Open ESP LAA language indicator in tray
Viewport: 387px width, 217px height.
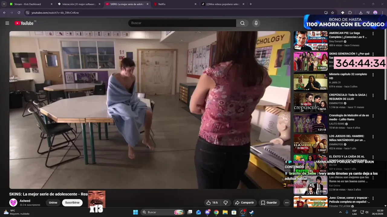point(355,212)
